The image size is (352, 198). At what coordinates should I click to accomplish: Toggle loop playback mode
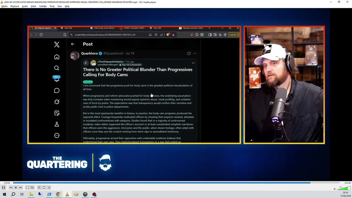(44, 188)
